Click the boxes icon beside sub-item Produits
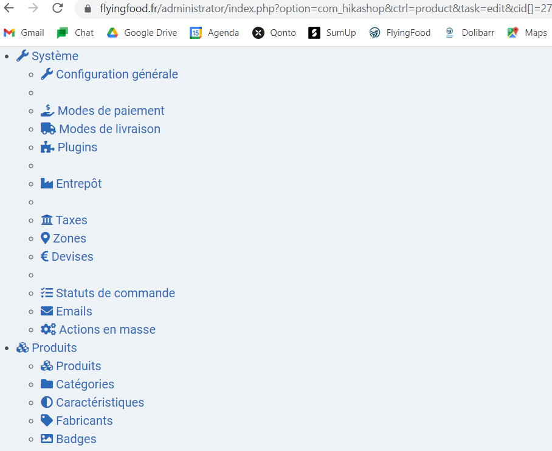This screenshot has width=552, height=451. coord(47,366)
